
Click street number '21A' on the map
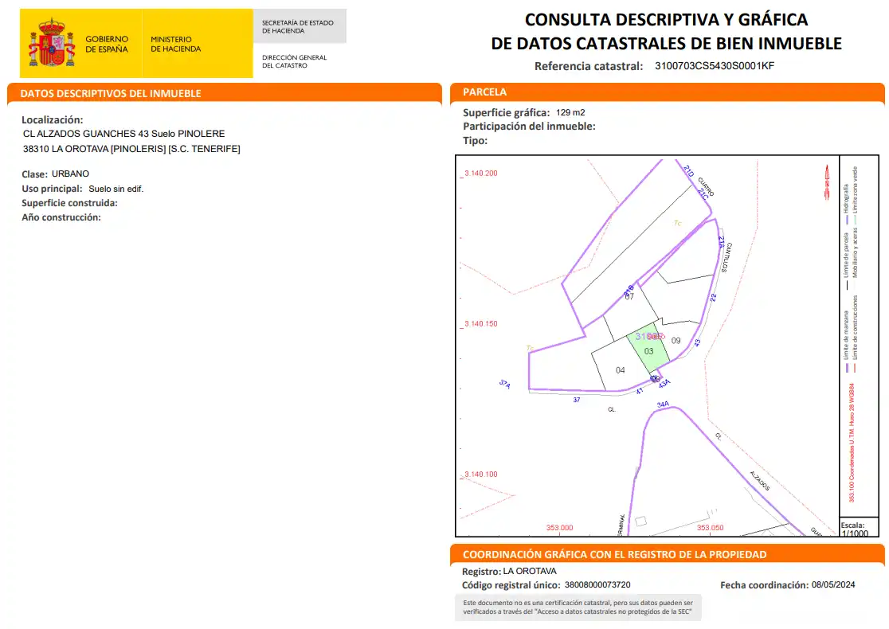pyautogui.click(x=721, y=242)
